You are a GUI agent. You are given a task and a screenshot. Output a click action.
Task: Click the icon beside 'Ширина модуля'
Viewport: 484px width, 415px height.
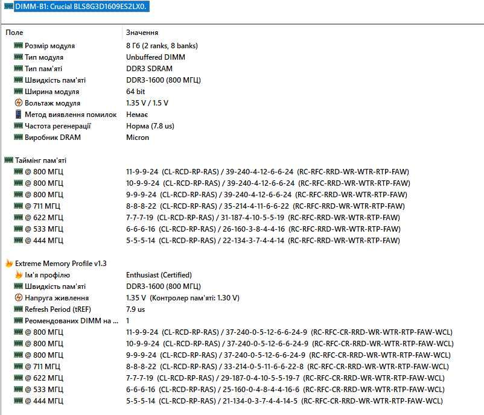(x=19, y=91)
